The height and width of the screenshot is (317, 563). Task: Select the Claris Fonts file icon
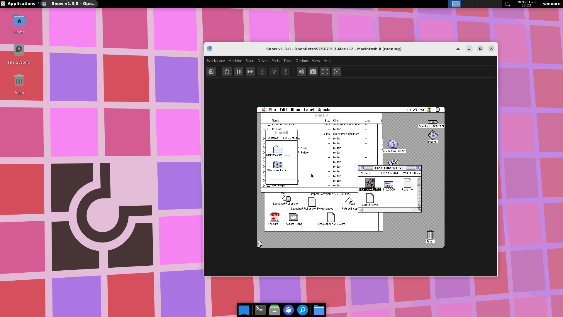[369, 198]
